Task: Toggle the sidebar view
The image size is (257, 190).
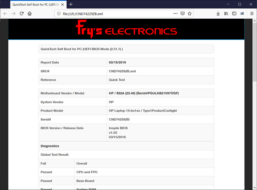Action: (234, 14)
